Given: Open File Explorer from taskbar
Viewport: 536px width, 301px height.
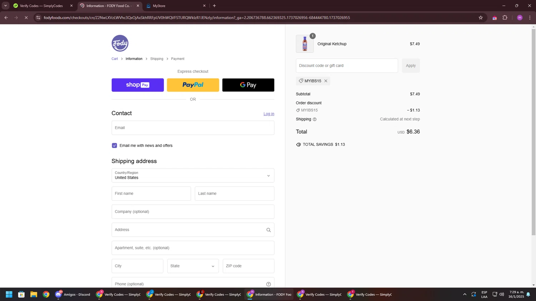Looking at the screenshot, I should coord(34,295).
